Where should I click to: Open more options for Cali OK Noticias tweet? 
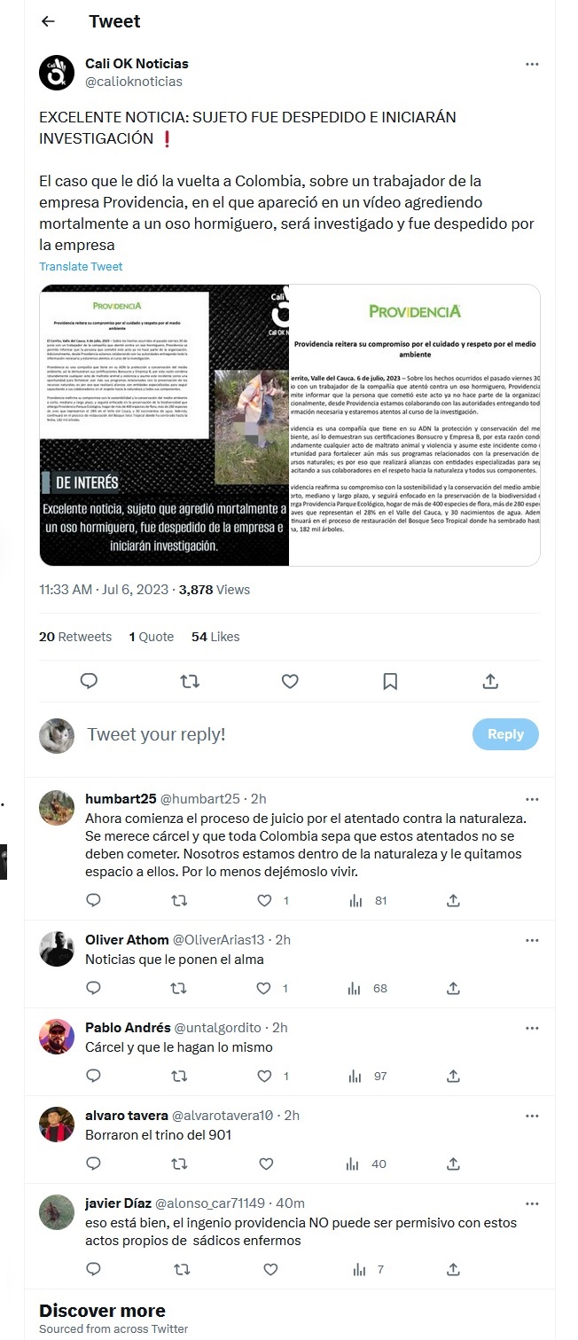pos(532,64)
